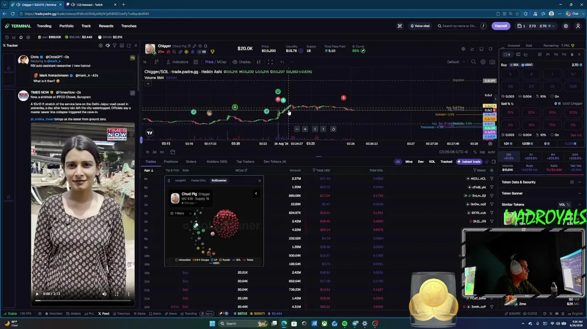
Task: Open the Indicators menu on the chart
Action: coord(178,62)
